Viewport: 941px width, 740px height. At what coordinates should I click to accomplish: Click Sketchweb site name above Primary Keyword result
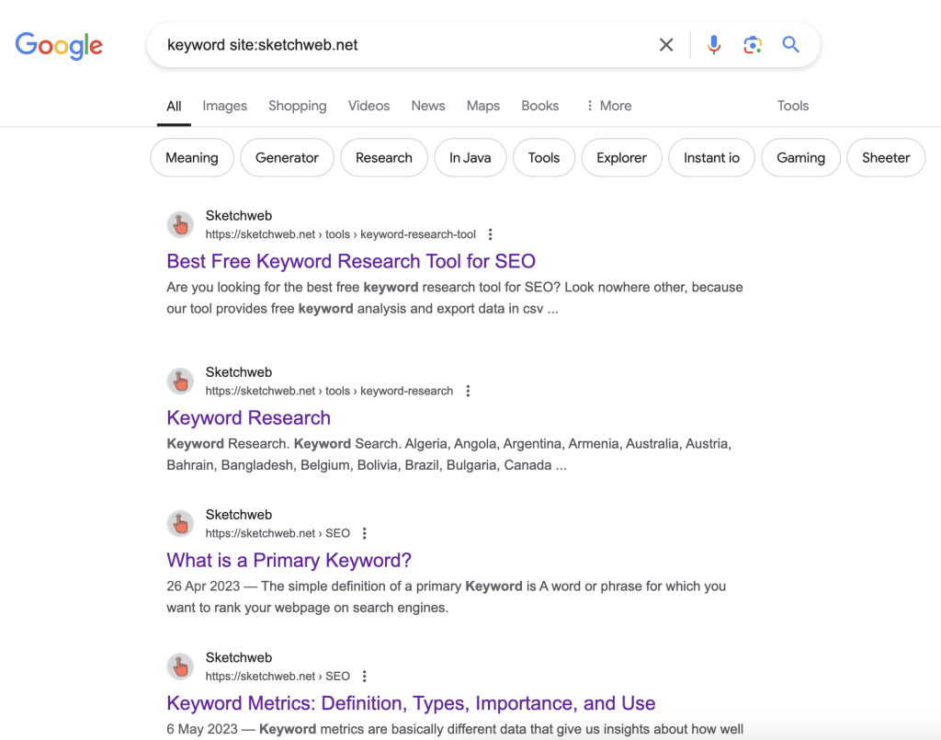click(238, 515)
